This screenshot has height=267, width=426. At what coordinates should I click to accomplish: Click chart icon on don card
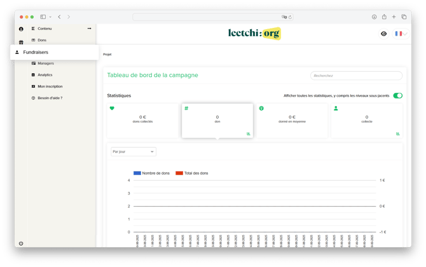coord(249,133)
